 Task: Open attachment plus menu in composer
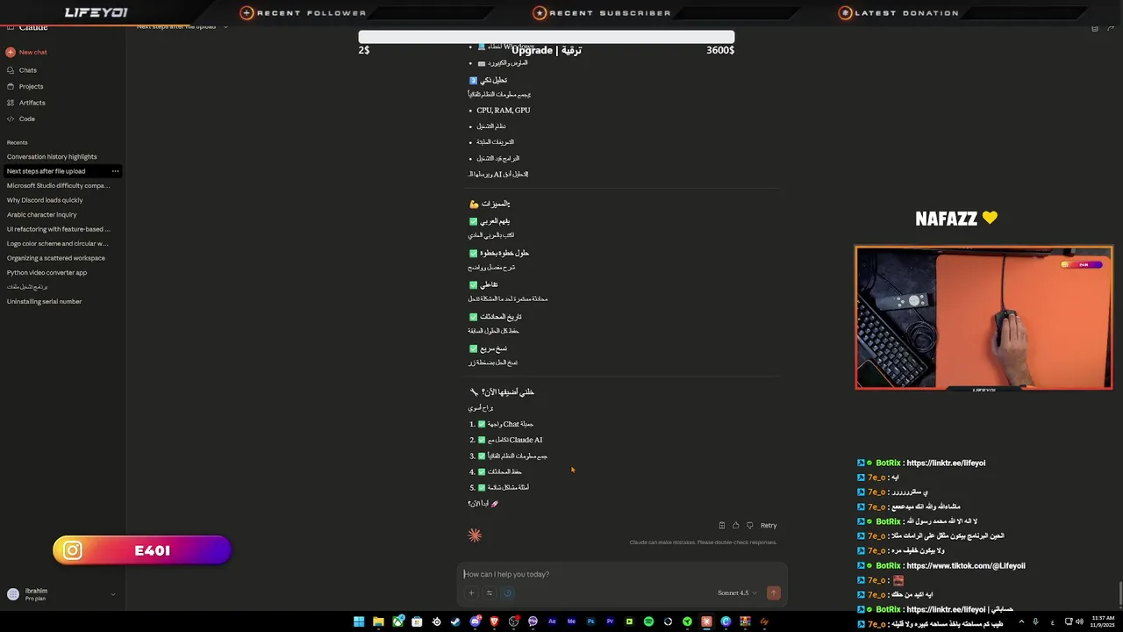471,592
